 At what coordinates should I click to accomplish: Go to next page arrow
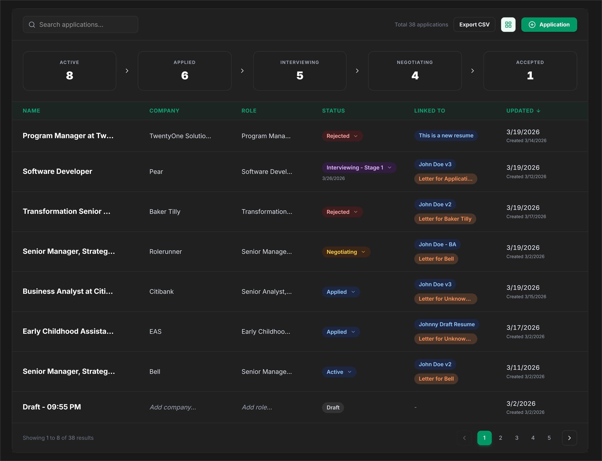(x=569, y=438)
